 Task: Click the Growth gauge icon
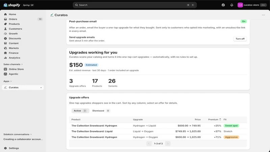pyautogui.click(x=5, y=33)
